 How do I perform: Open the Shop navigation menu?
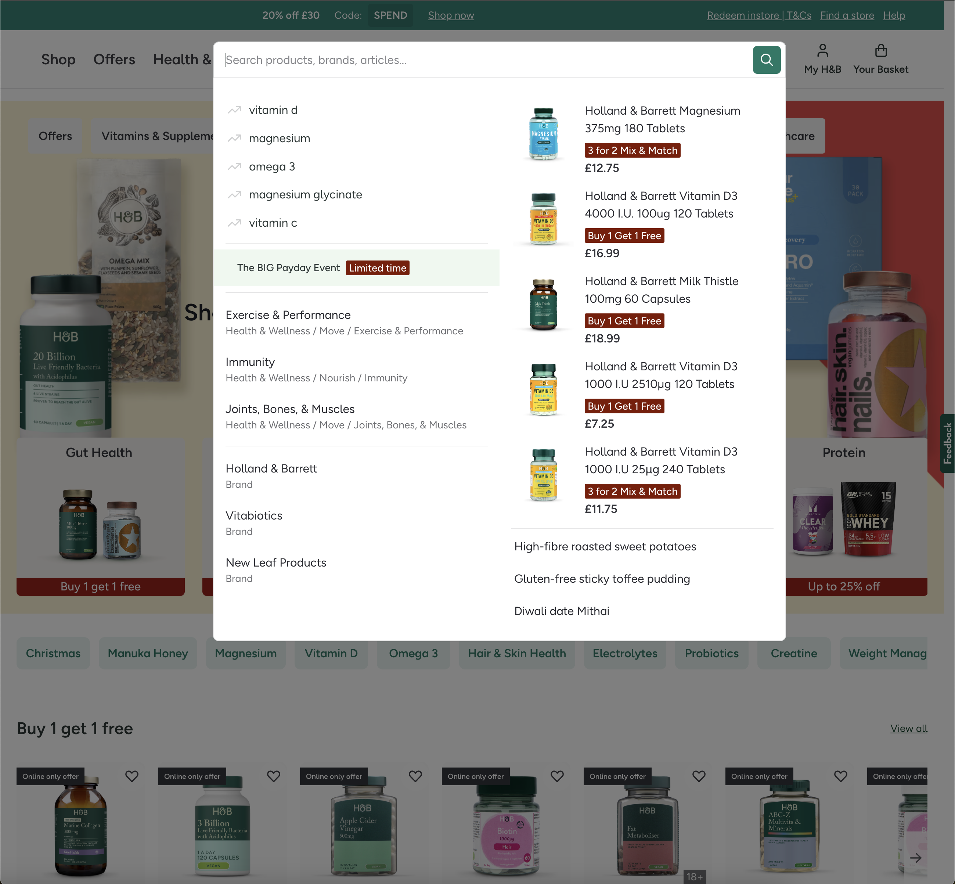coord(58,60)
